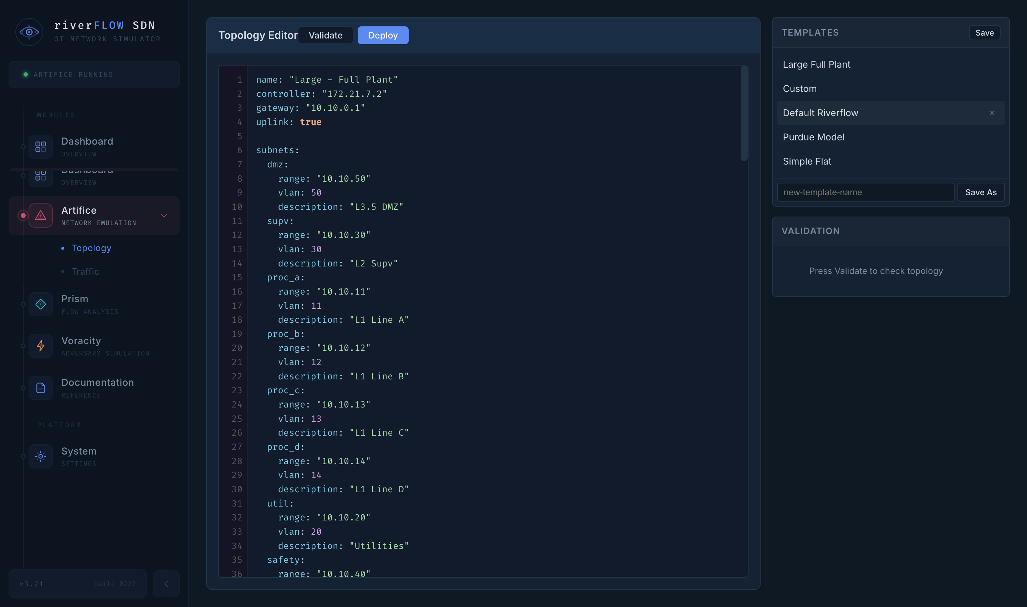
Task: Focus the new-template-name input field
Action: click(865, 192)
